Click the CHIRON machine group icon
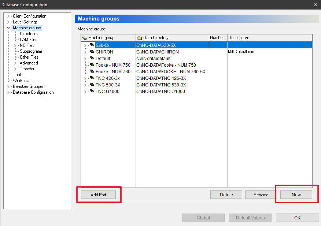 92,51
